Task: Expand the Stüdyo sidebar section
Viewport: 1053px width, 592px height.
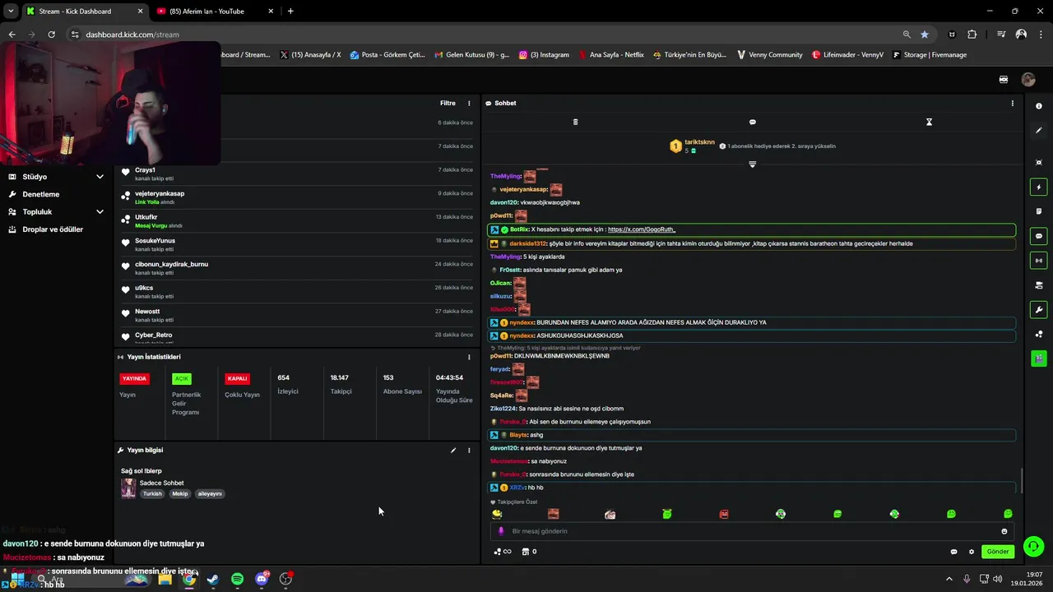Action: (56, 177)
